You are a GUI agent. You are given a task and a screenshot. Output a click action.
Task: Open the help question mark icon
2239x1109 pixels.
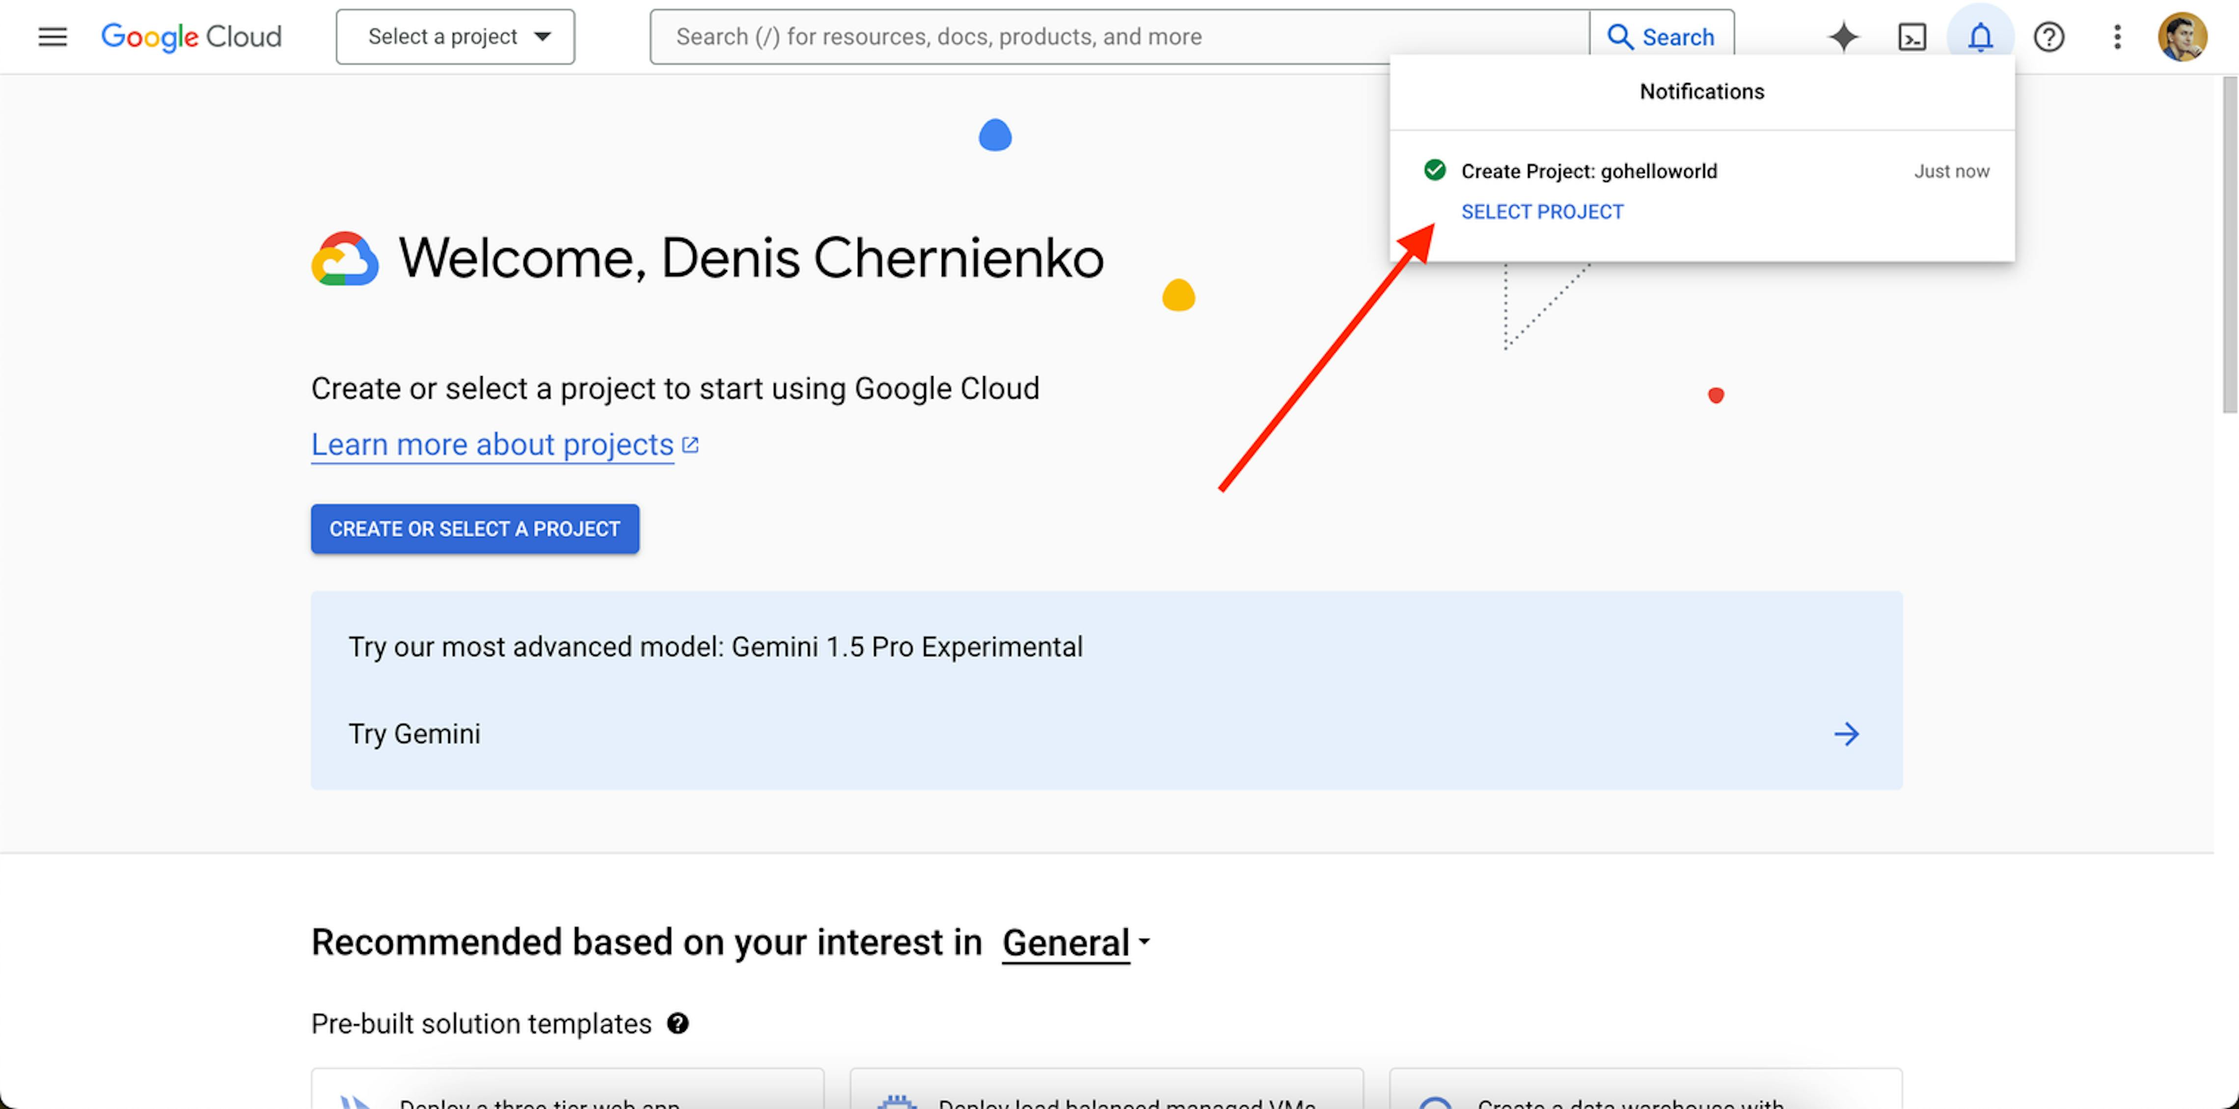coord(2048,36)
